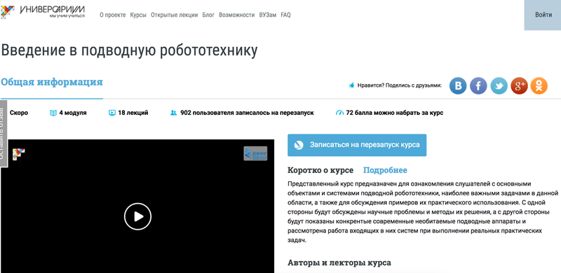The width and height of the screenshot is (561, 273).
Task: Open the ВУЗам page link
Action: coord(268,15)
